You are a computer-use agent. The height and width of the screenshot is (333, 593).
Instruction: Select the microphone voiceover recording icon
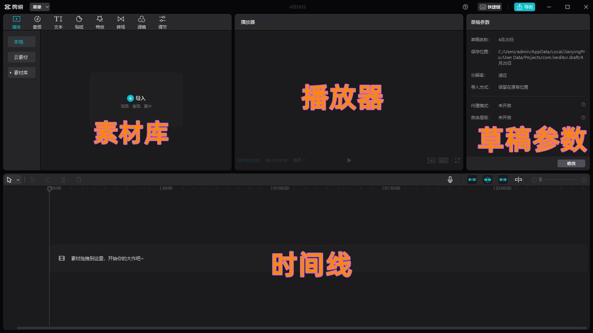(x=450, y=179)
